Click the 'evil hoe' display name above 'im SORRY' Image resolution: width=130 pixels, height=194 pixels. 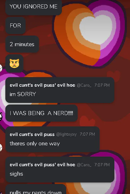42,85
